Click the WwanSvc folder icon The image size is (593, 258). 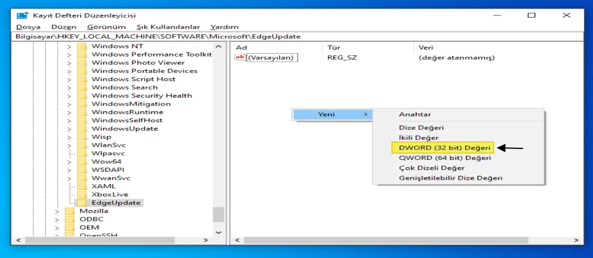pos(82,178)
